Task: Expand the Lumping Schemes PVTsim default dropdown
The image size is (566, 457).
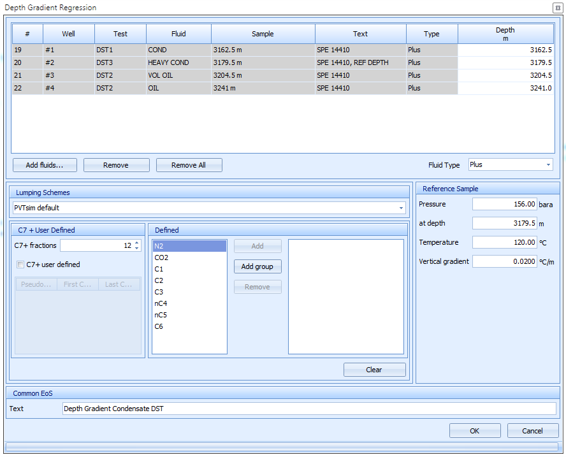Action: (x=401, y=208)
